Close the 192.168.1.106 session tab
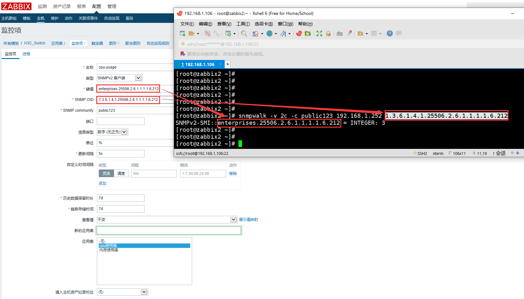The height and width of the screenshot is (299, 524). pyautogui.click(x=220, y=64)
